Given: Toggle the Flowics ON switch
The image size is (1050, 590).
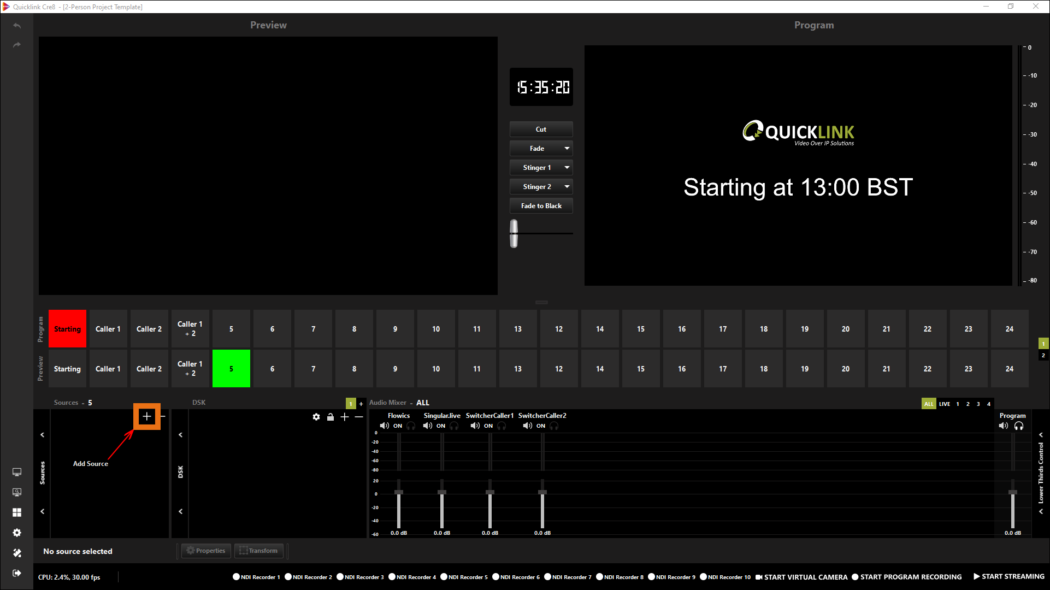Looking at the screenshot, I should (398, 426).
